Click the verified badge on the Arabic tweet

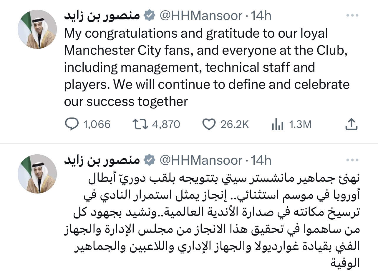150,160
